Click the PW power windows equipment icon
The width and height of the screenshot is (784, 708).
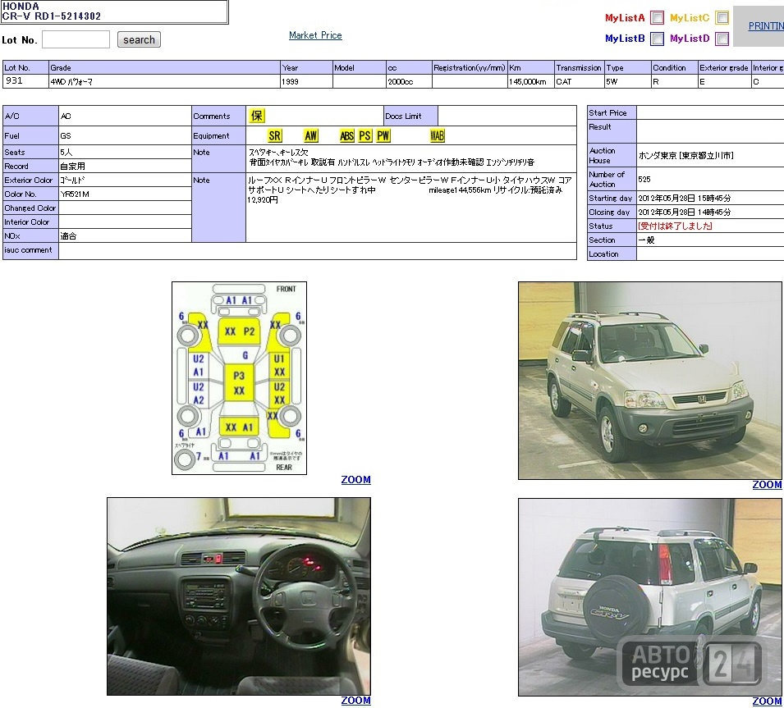point(383,136)
